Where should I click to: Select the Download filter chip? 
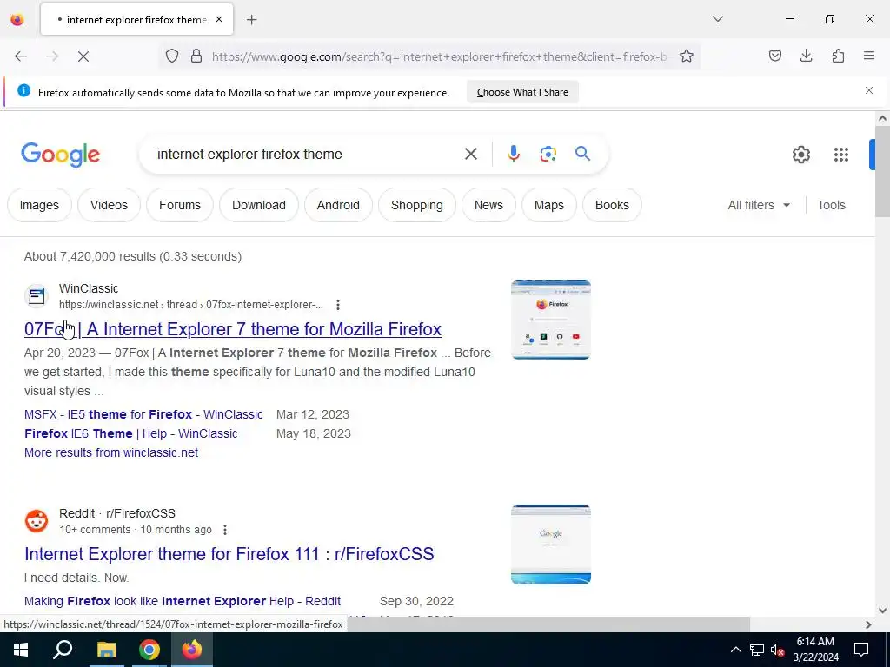259,205
